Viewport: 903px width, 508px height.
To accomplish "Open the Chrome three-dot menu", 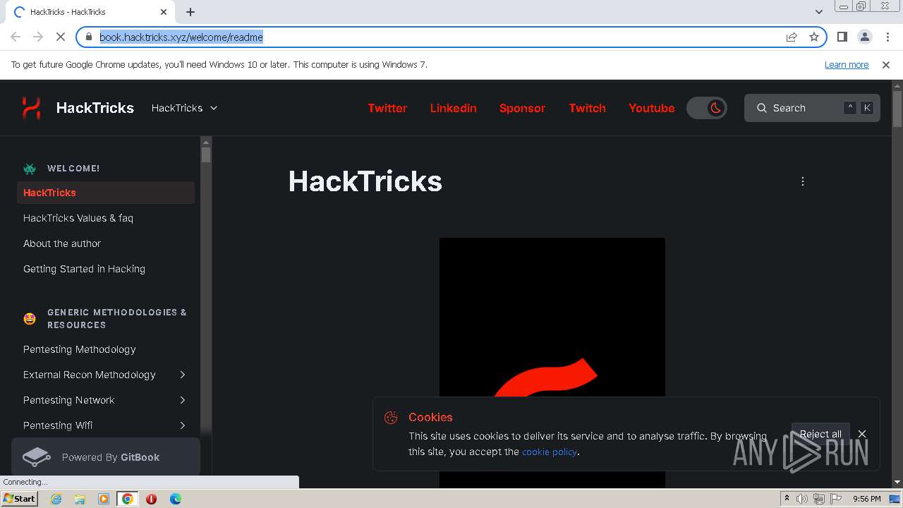I will coord(887,37).
